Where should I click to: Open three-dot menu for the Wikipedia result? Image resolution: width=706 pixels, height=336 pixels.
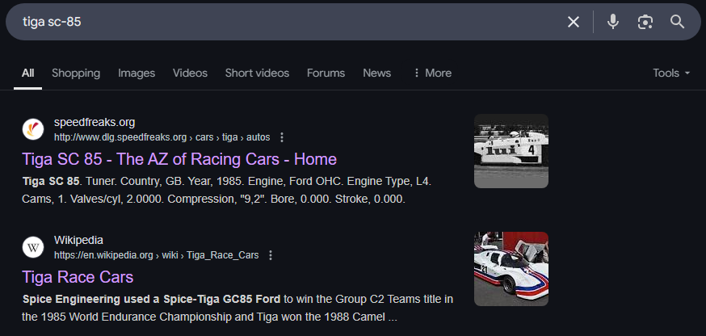pyautogui.click(x=271, y=255)
